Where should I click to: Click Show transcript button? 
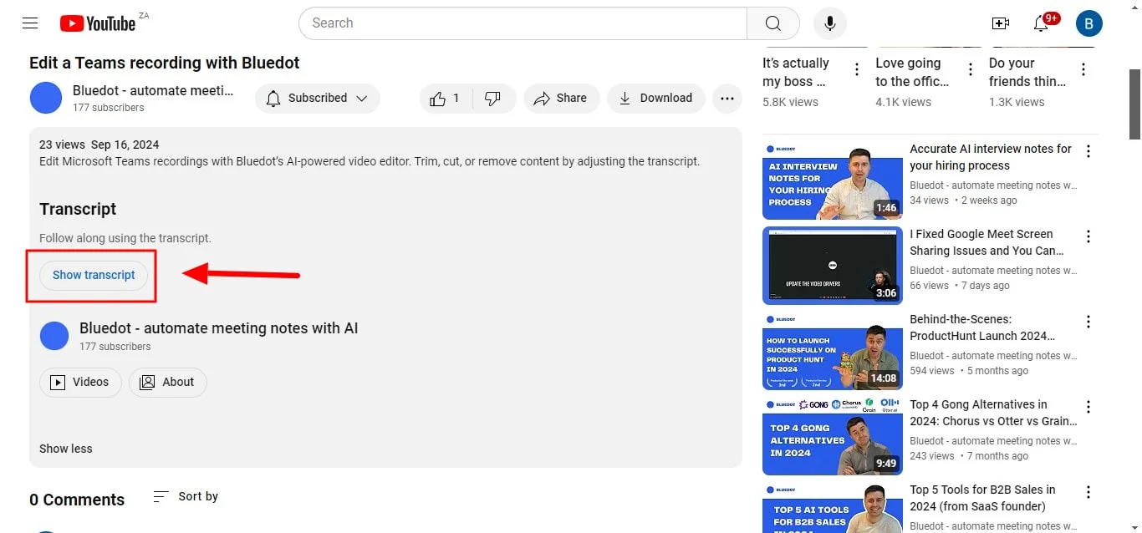coord(94,275)
